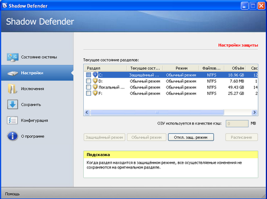This screenshot has height=199, width=267.
Task: Sort by the Режим column header
Action: coord(182,68)
